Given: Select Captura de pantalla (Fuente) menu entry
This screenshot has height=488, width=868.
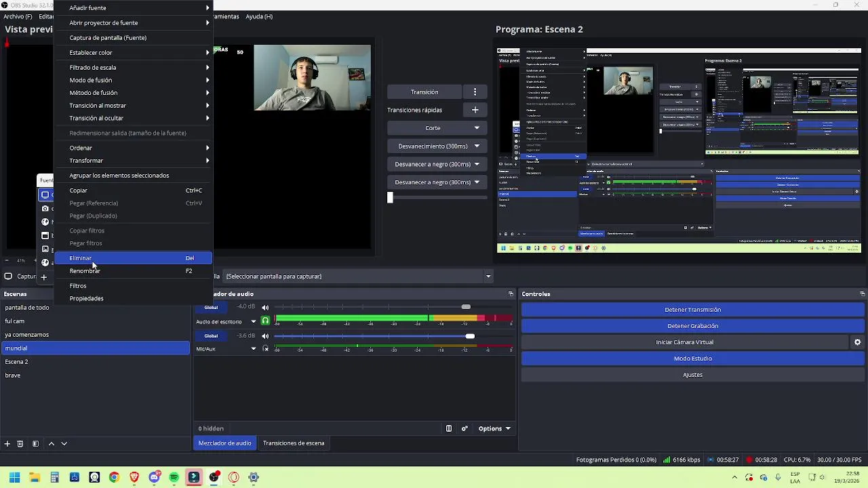Looking at the screenshot, I should [133, 38].
